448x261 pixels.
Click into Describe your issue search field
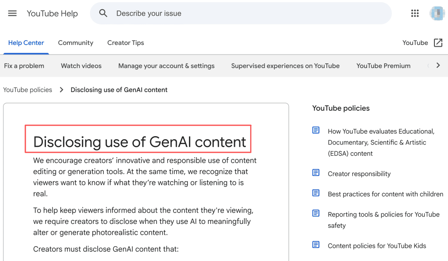coord(241,14)
